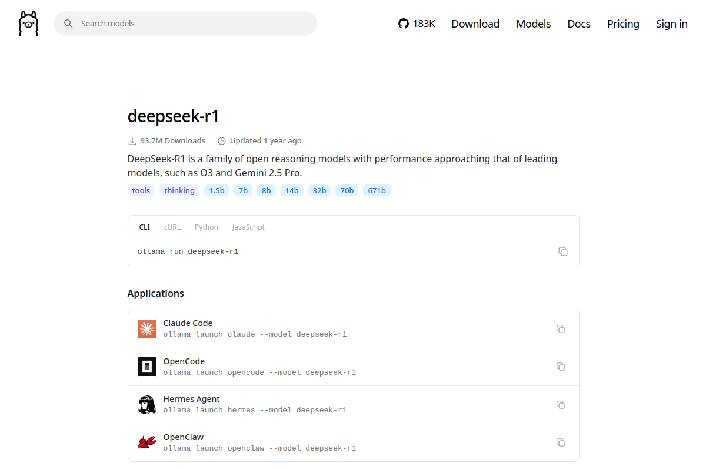Copy the OpenCode launch command
Viewport: 706px width, 470px height.
tap(561, 367)
